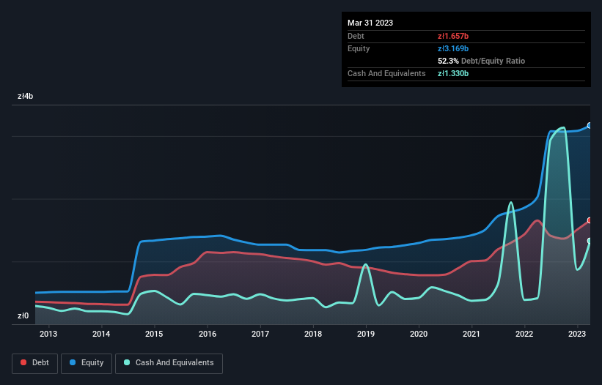Viewport: 602px width, 385px height.
Task: Click the zł1.657b debt value in tooltip
Action: (x=453, y=36)
